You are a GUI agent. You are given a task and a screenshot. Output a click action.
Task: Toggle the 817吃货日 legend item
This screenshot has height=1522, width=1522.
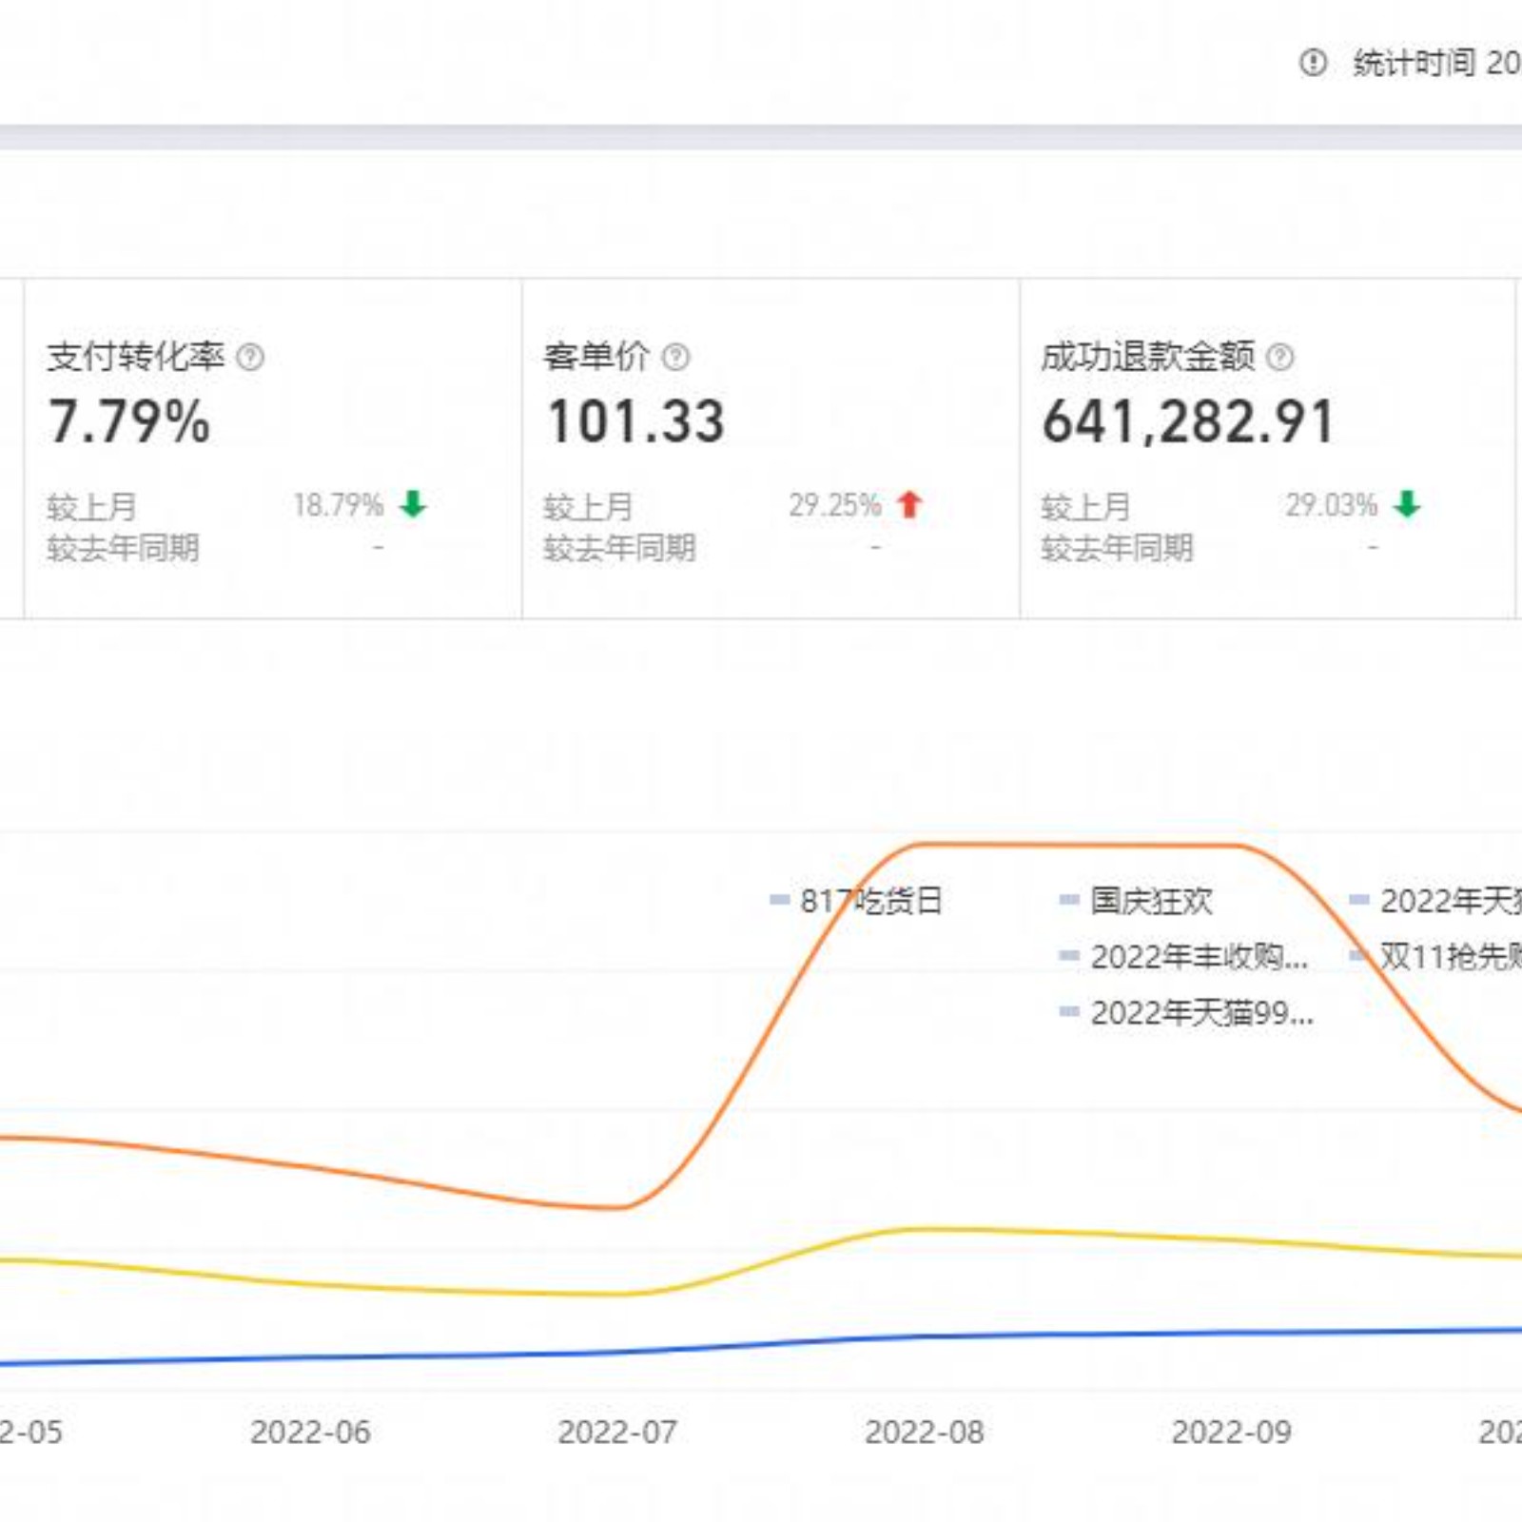(856, 900)
